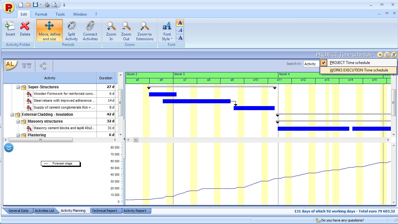Zoom In on the Gantt chart
The height and width of the screenshot is (224, 398).
tap(111, 30)
